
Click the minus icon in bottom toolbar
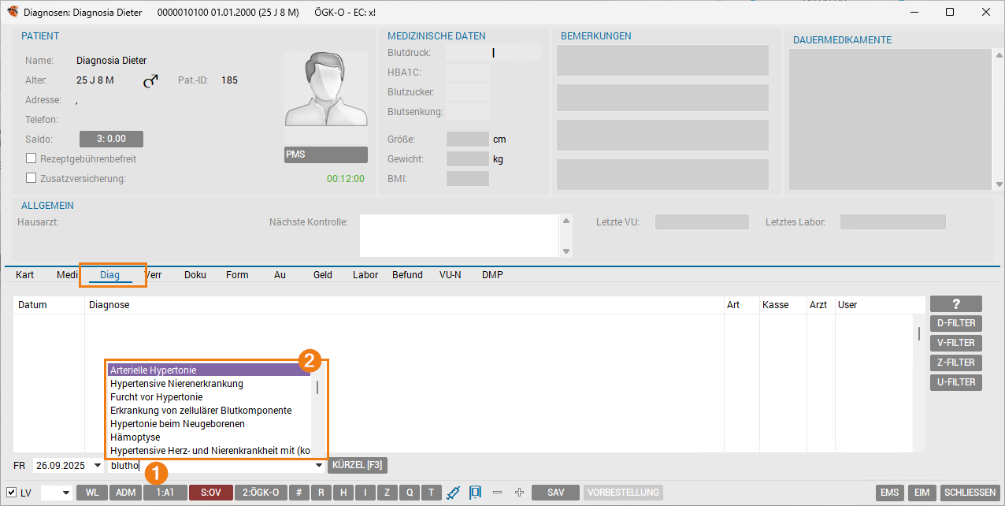click(497, 493)
